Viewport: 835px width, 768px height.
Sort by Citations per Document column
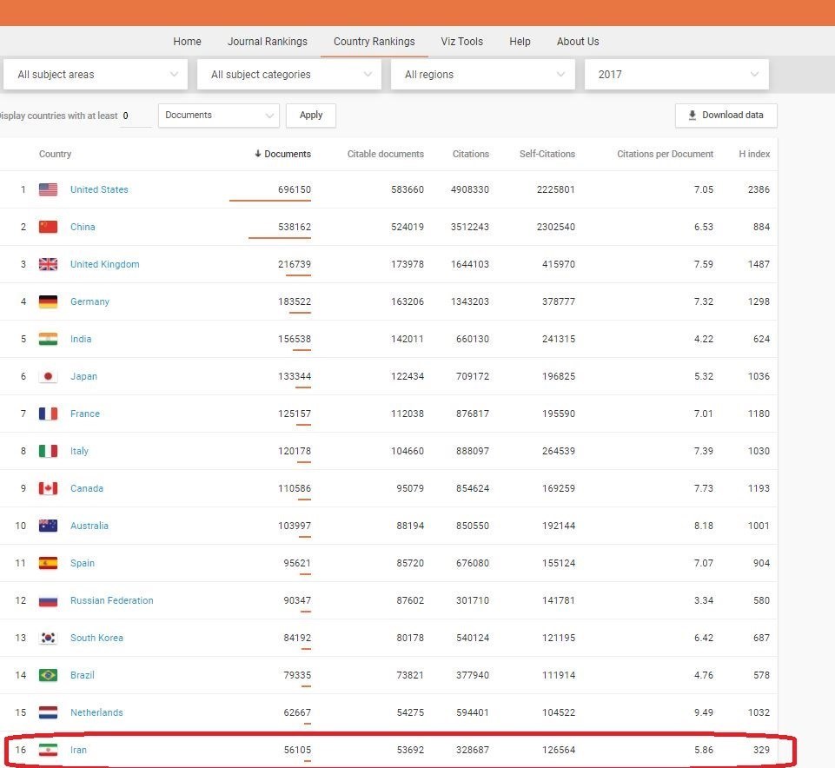665,154
